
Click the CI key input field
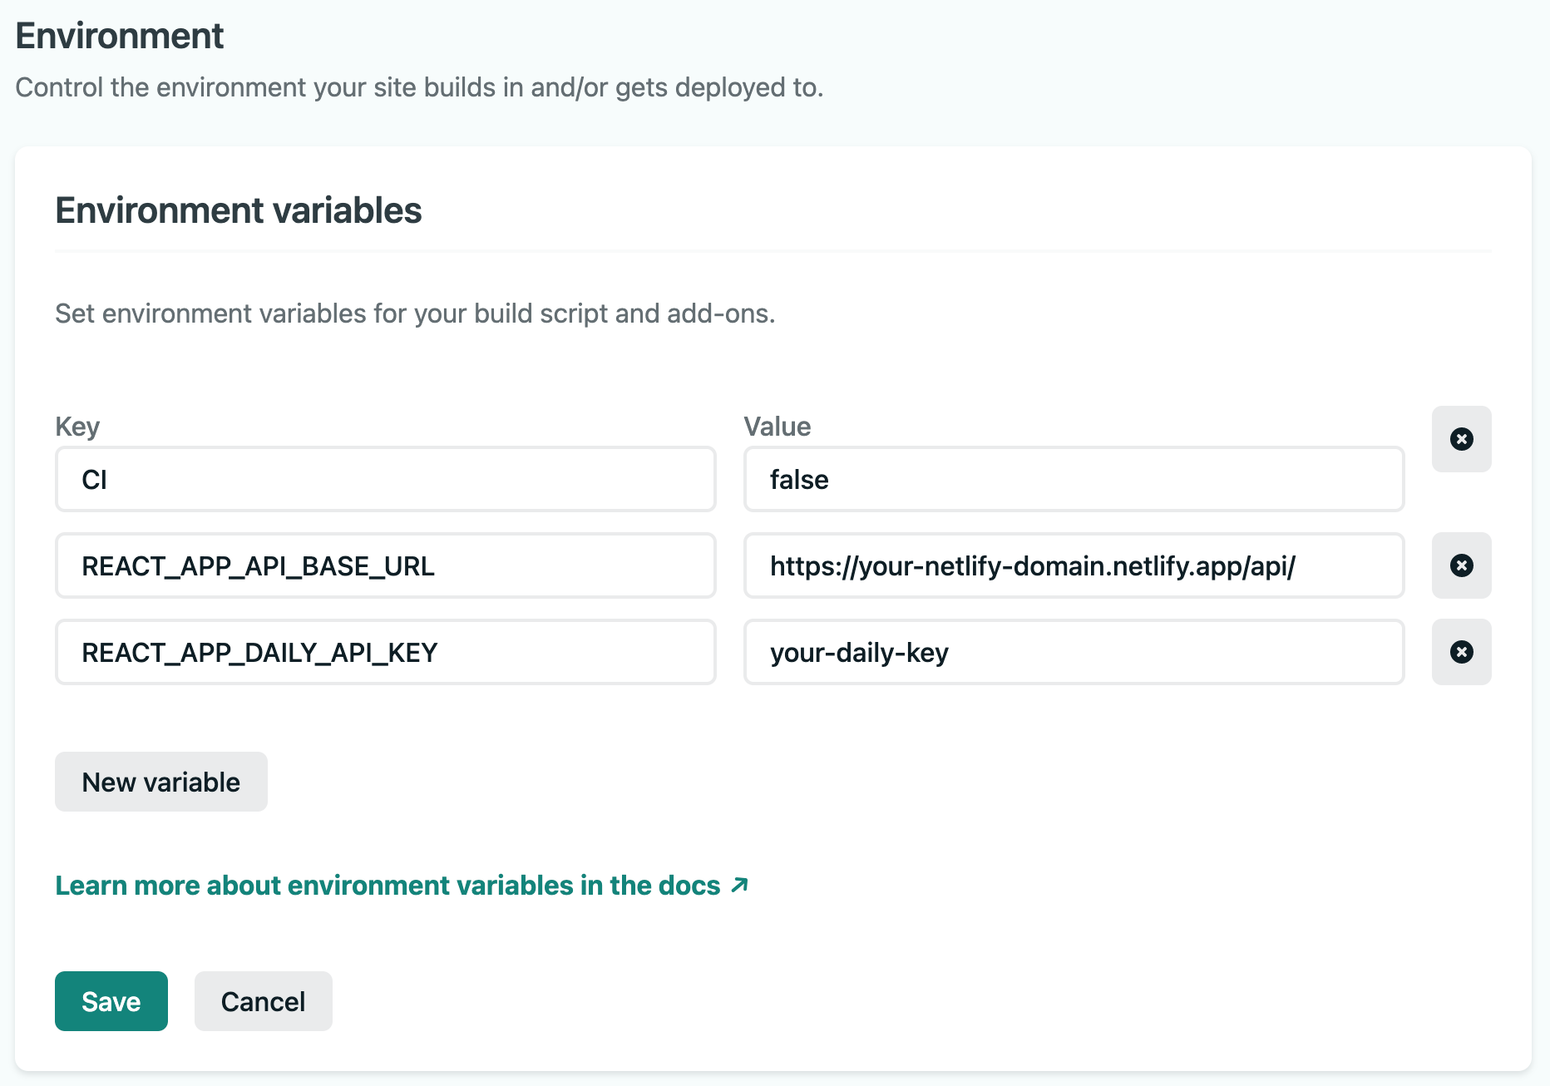pos(386,479)
